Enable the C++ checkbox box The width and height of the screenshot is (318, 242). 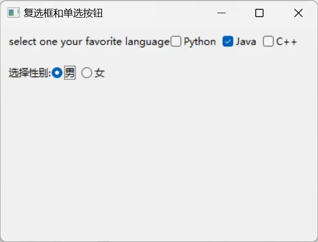[x=268, y=41]
